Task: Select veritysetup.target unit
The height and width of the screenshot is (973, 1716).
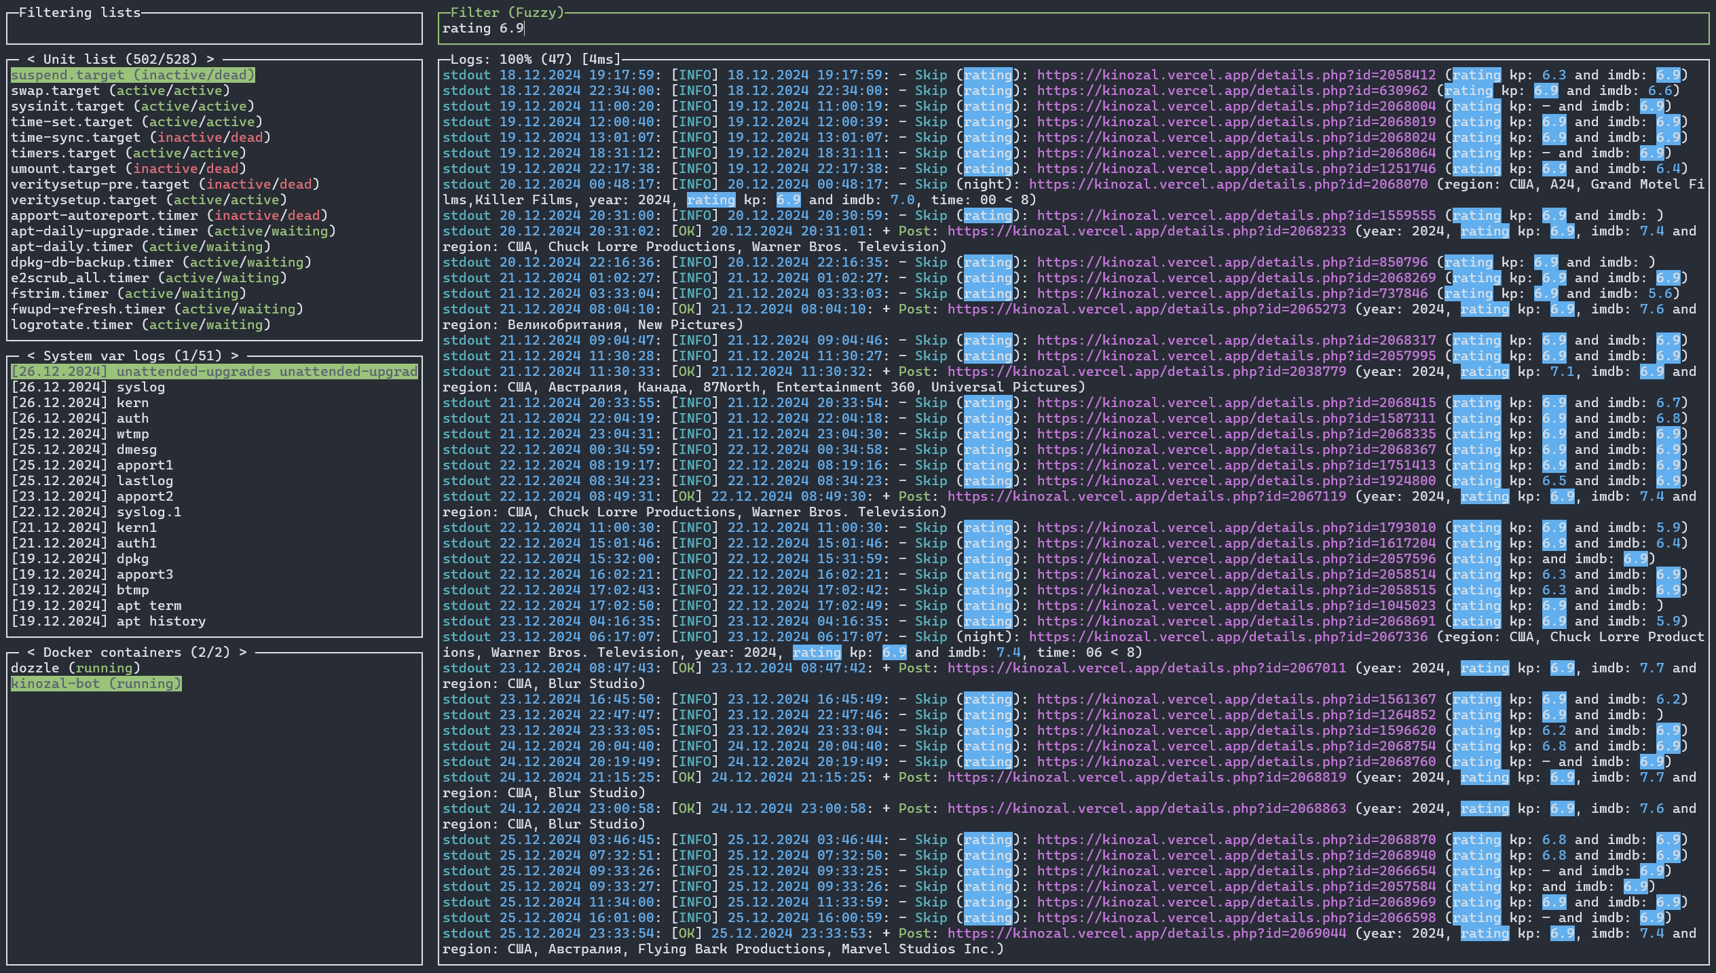Action: (149, 200)
